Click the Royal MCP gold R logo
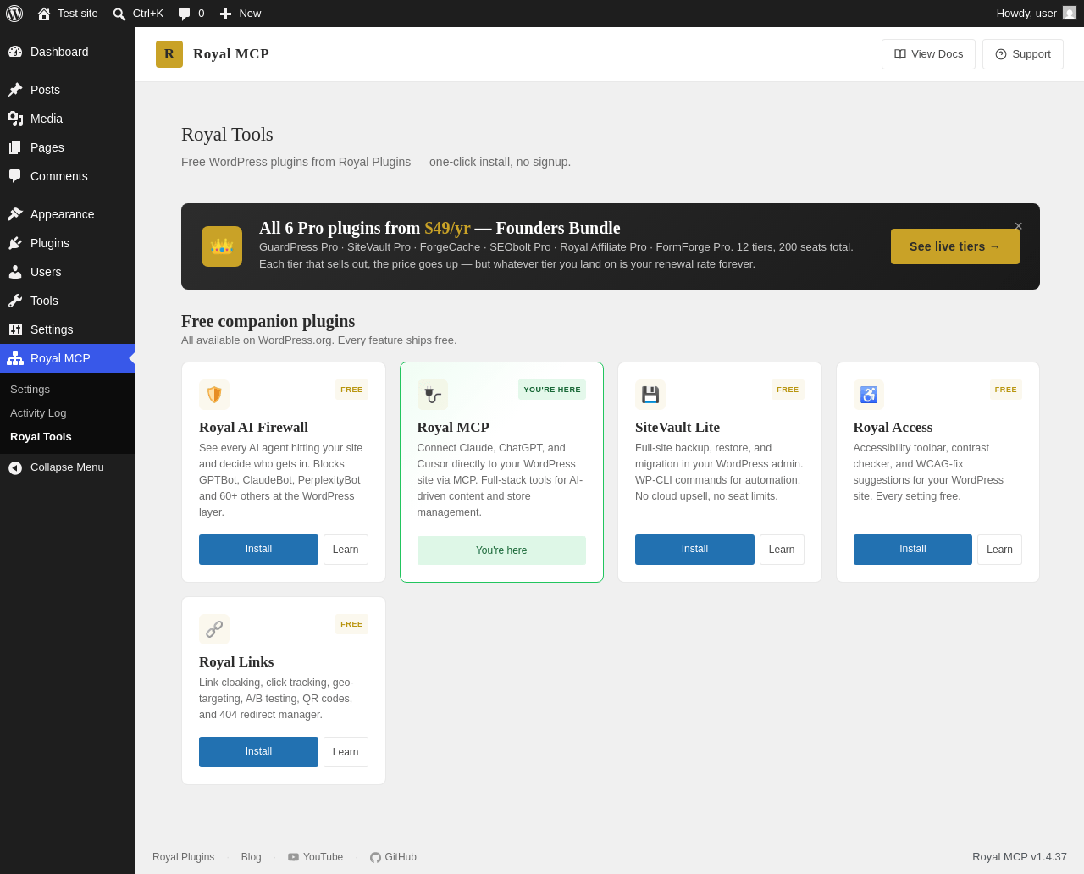Image resolution: width=1084 pixels, height=874 pixels. click(169, 54)
